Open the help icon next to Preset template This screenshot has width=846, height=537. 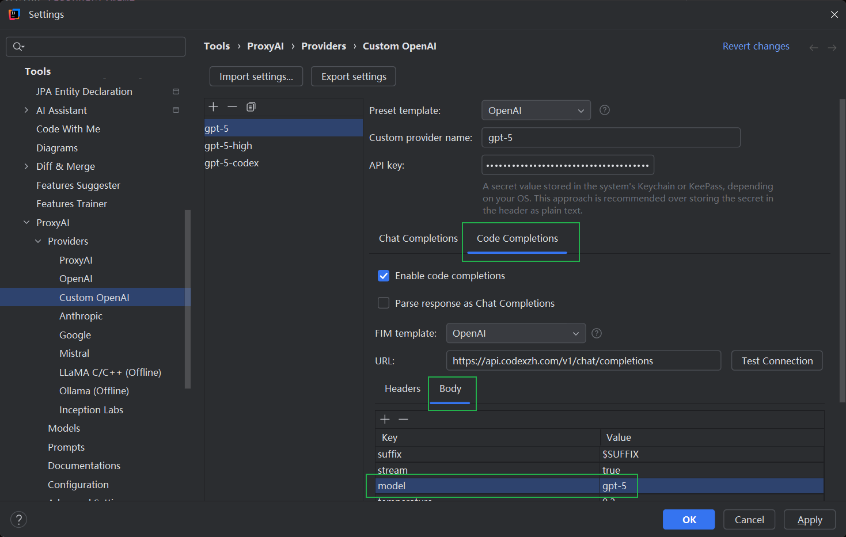pos(604,110)
